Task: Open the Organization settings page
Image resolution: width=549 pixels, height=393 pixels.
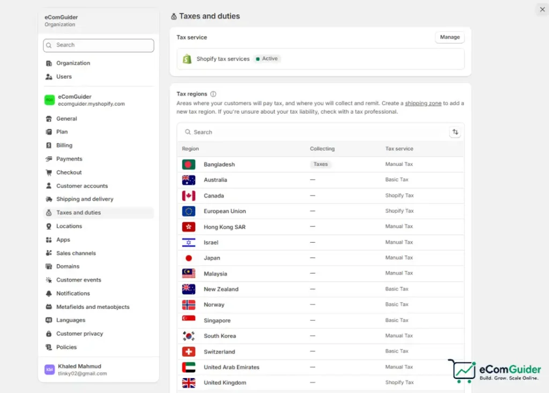Action: pos(99,63)
